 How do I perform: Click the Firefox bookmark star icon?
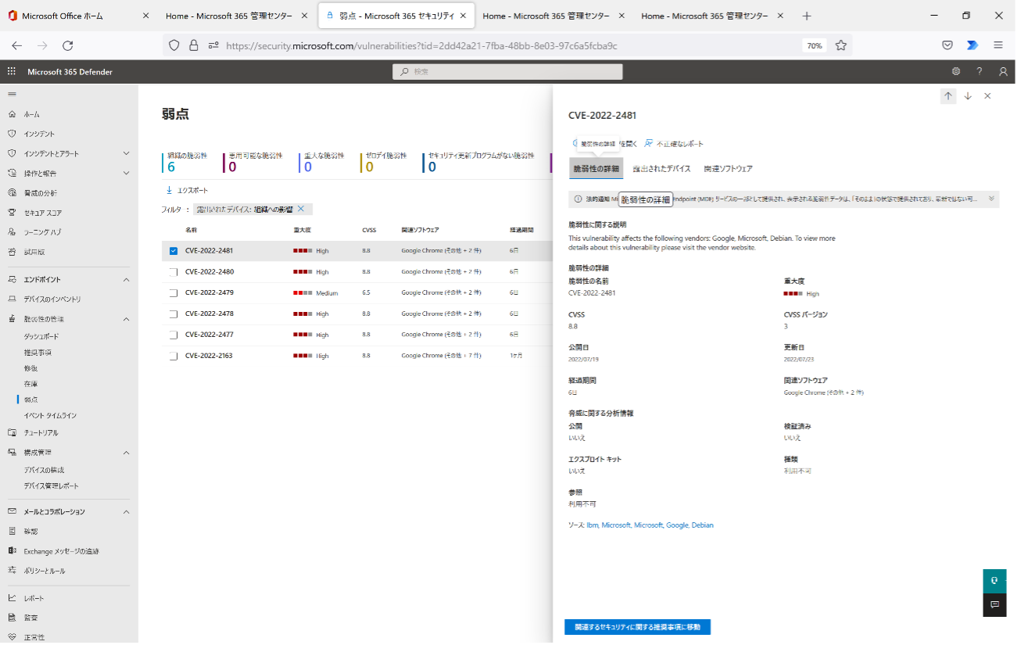(x=841, y=45)
